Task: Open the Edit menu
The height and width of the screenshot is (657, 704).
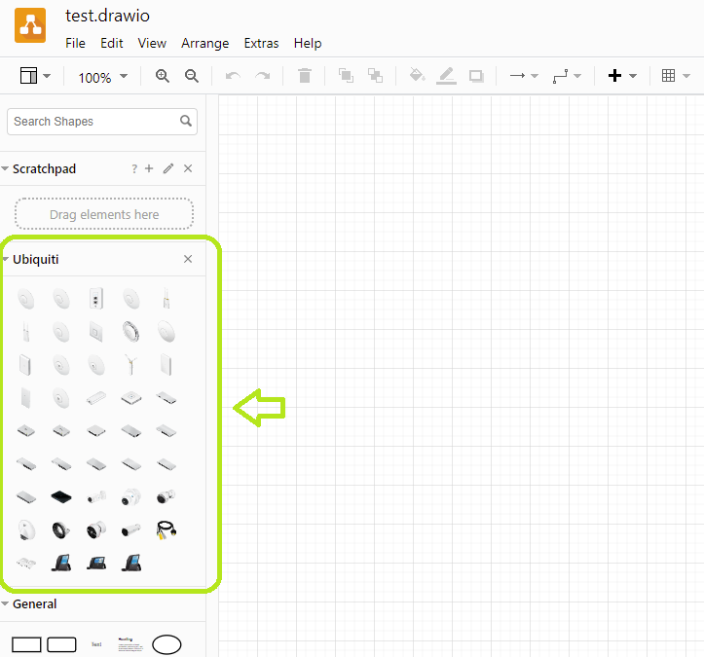Action: 111,43
